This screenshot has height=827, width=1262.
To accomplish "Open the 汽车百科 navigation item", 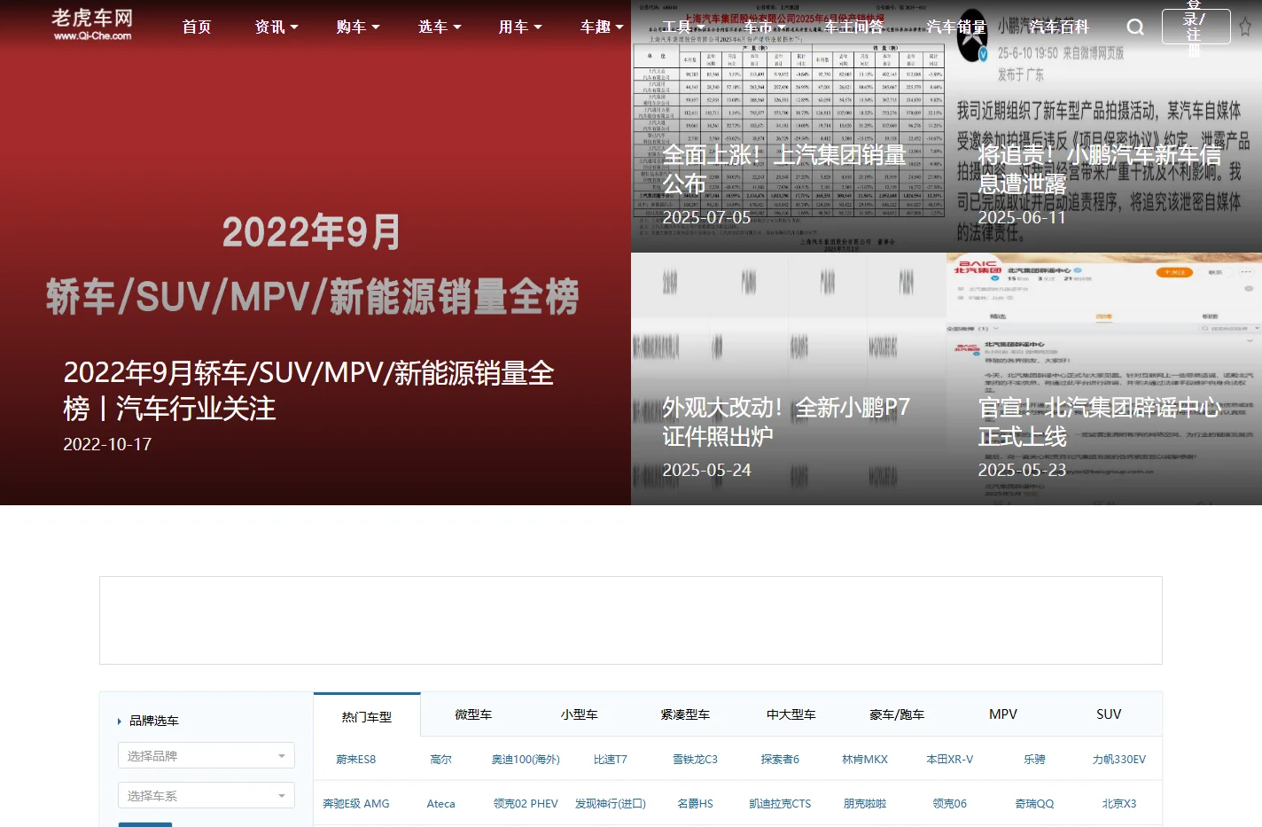I will click(x=1059, y=27).
